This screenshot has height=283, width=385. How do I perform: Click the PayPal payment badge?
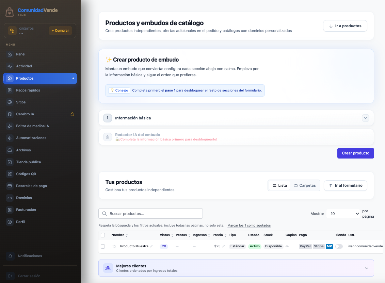[305, 246]
